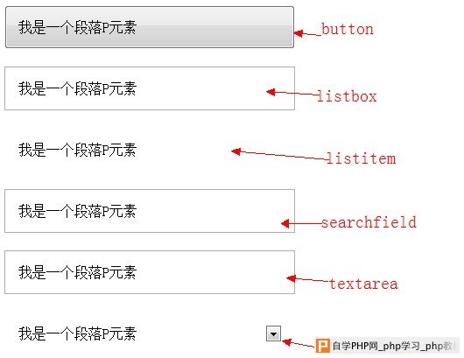Click the red arrowhead touching the button
This screenshot has width=464, height=358.
[x=299, y=33]
